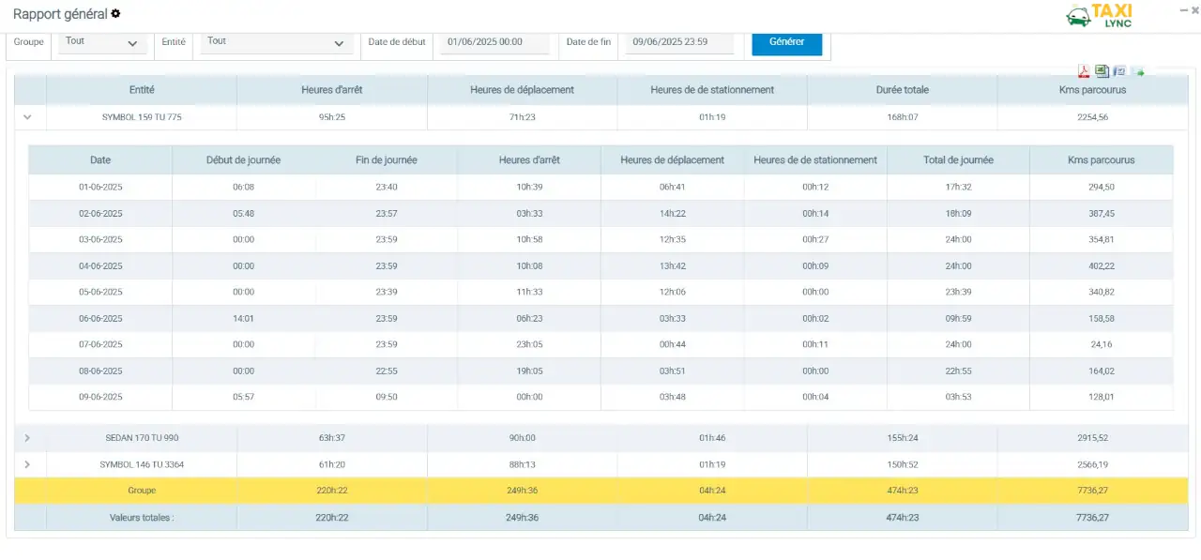Sort by main Heures d'arrêt column header

332,90
